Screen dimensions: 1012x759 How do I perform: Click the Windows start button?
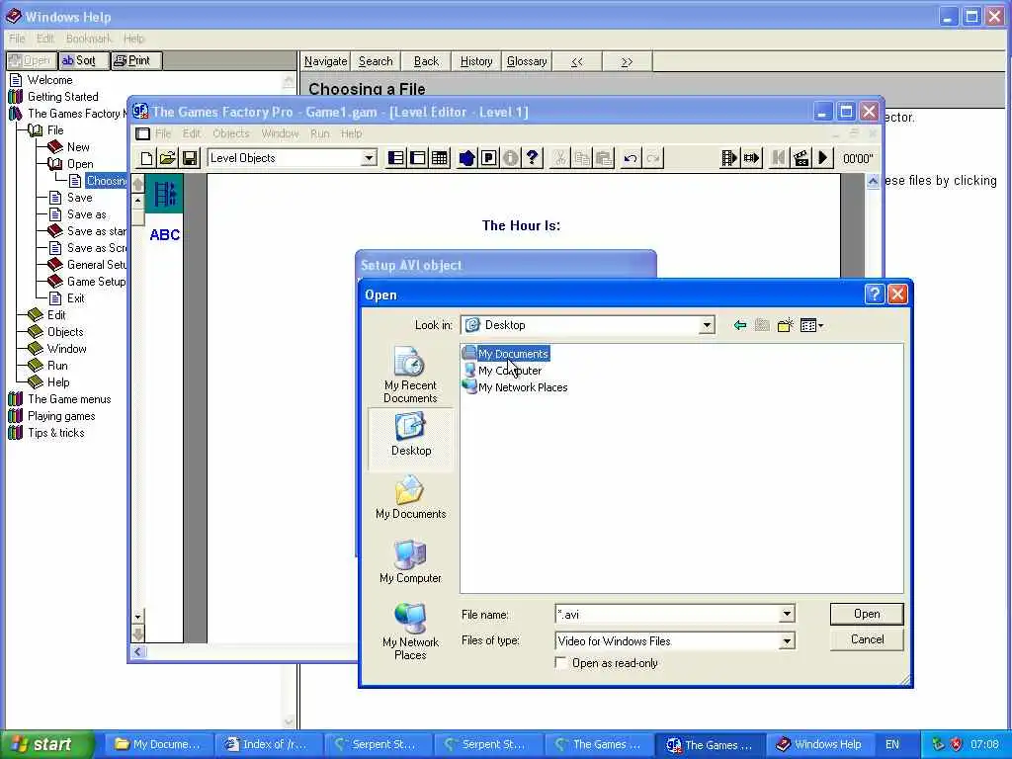(46, 744)
